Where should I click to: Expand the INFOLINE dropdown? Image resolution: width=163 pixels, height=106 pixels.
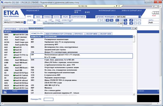140,17
